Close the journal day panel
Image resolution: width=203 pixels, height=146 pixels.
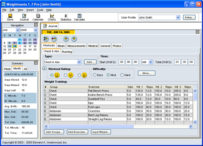(x=198, y=32)
